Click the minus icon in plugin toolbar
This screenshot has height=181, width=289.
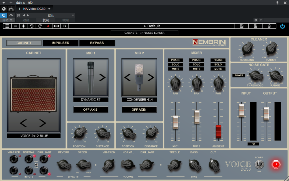click(x=16, y=26)
